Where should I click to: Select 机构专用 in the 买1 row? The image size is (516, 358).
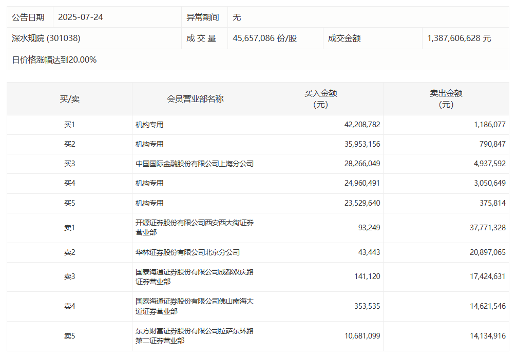pyautogui.click(x=149, y=125)
